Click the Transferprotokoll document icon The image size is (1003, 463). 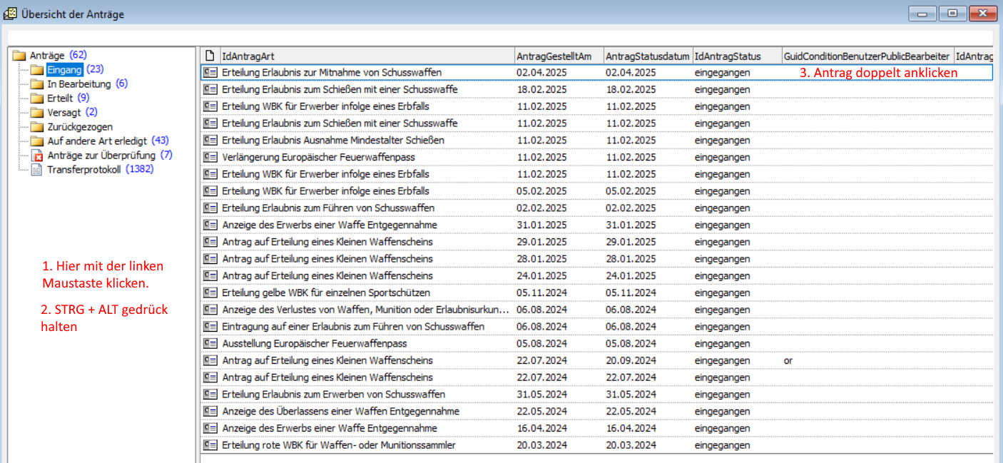(x=37, y=170)
